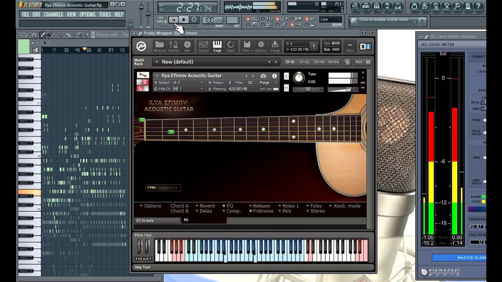Click the Native Instruments NI logo
The height and width of the screenshot is (282, 502).
point(365,47)
